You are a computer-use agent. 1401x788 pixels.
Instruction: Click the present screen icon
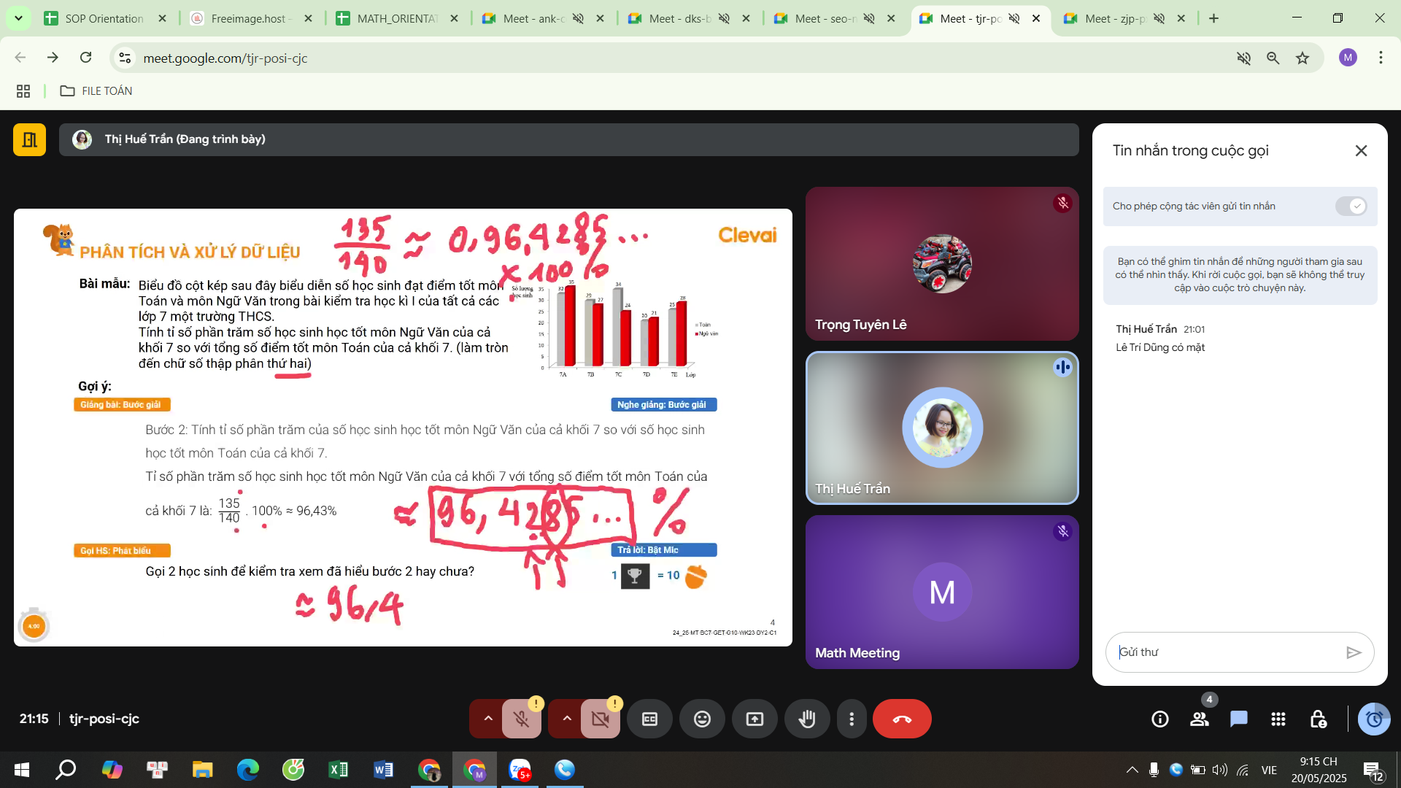(754, 719)
